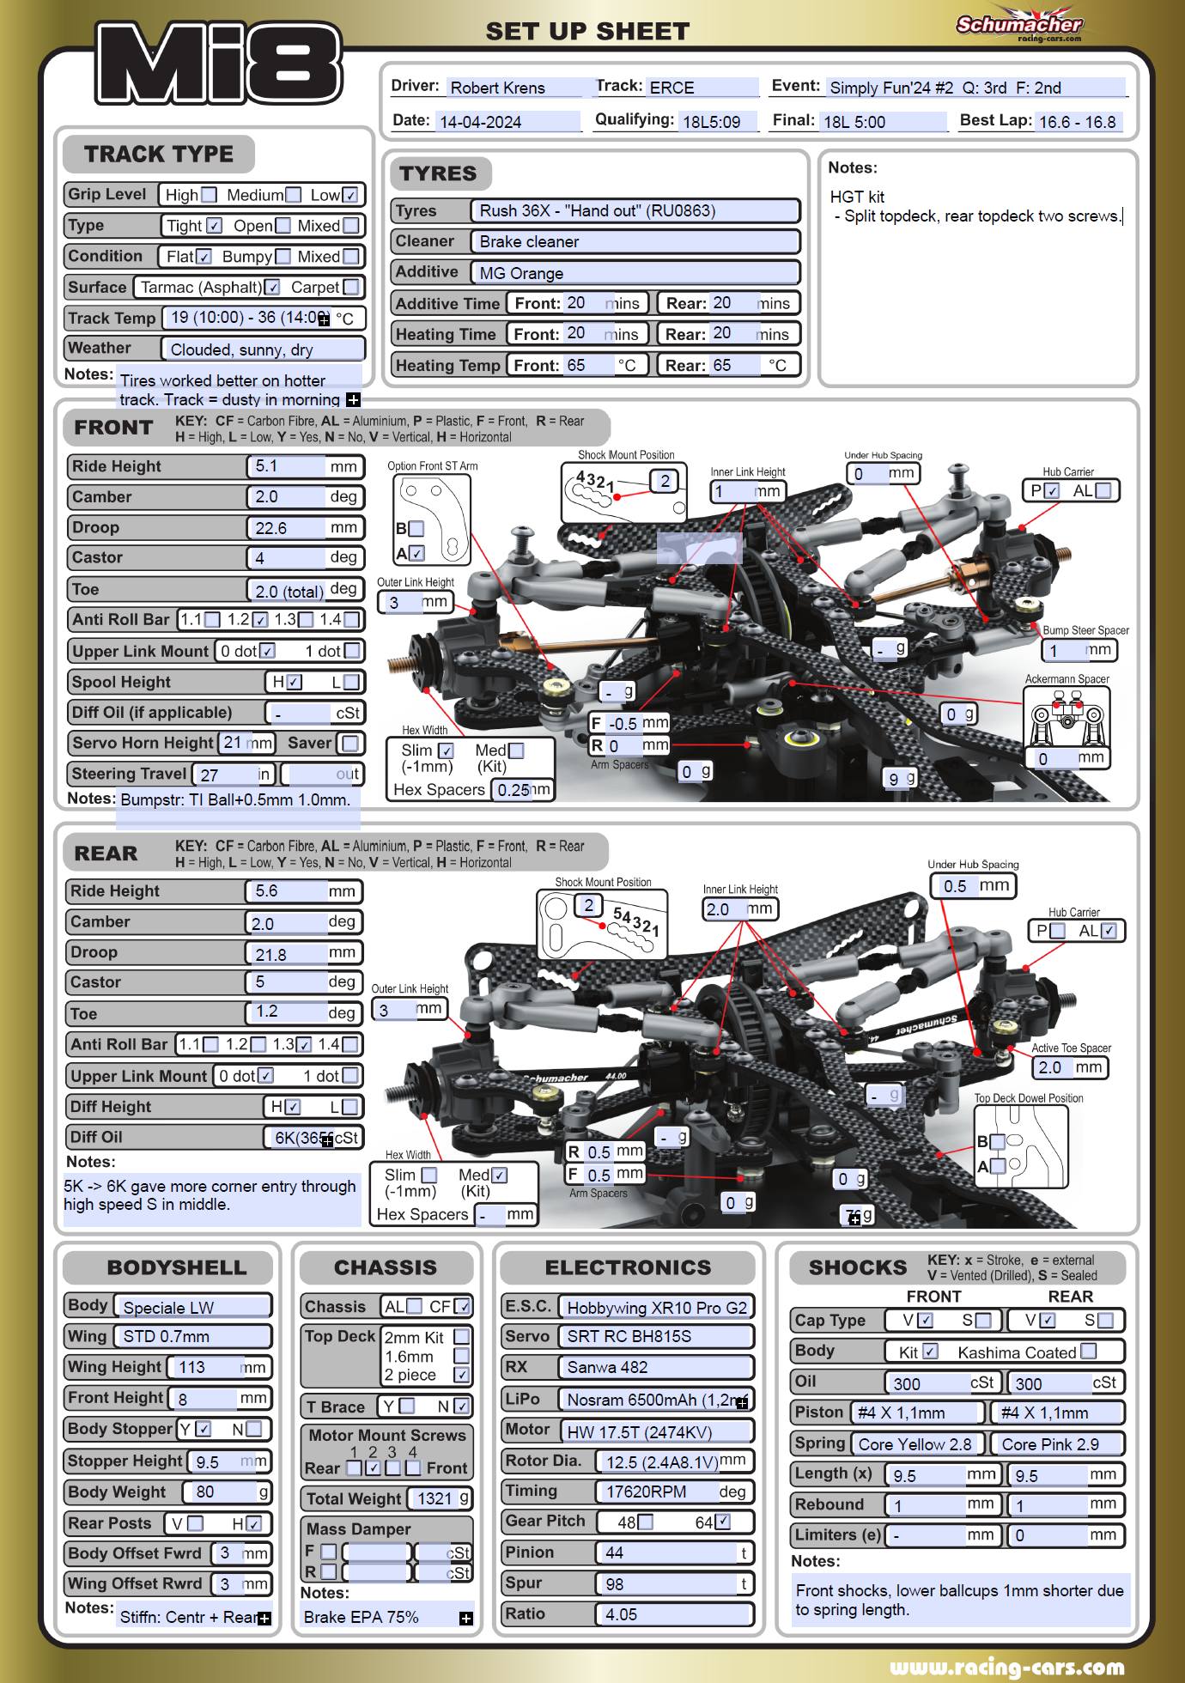Click the front Spring field Core Yellow 2.8
Screen dimensions: 1185x1683
click(x=917, y=1444)
